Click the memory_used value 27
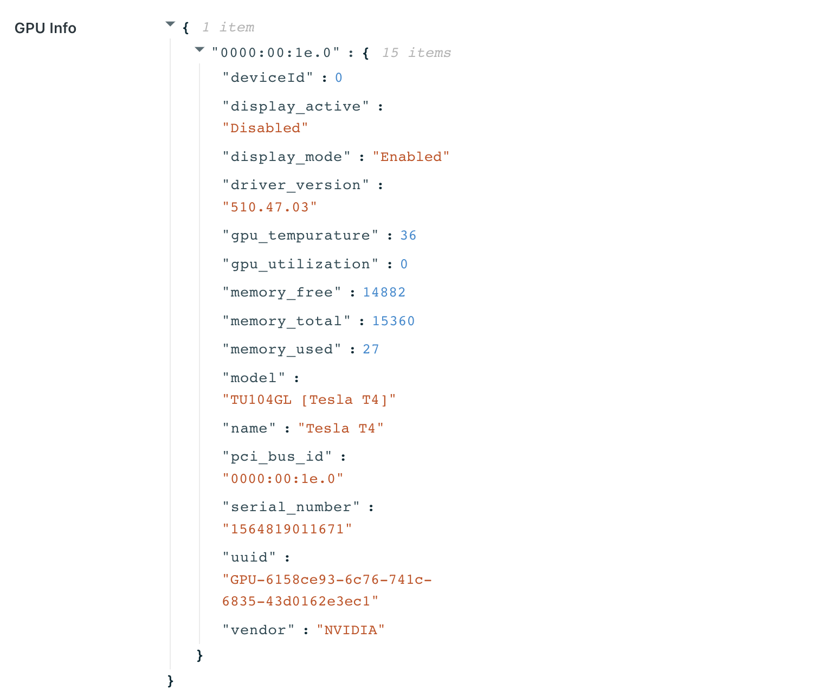 [371, 350]
